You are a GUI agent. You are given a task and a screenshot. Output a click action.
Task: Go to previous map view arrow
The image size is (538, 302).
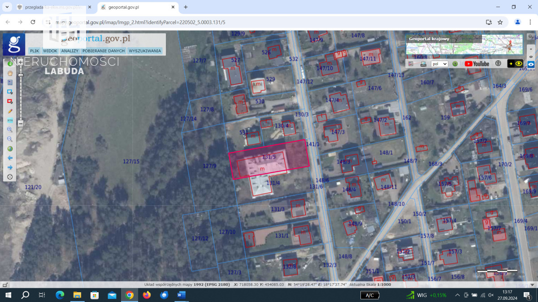10,158
